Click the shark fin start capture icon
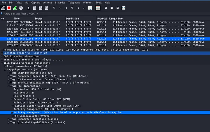210x132 pixels. click(x=3, y=8)
